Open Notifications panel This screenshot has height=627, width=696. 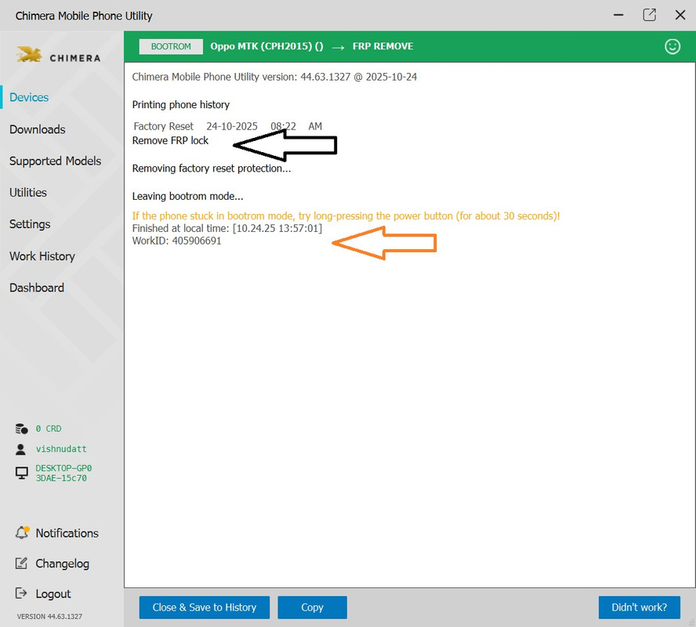pos(67,533)
